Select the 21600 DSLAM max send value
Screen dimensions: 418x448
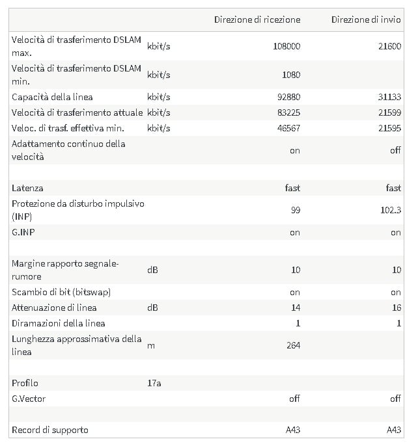click(x=389, y=46)
